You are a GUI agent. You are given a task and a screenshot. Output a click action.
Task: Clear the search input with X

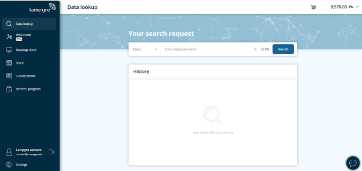(255, 49)
